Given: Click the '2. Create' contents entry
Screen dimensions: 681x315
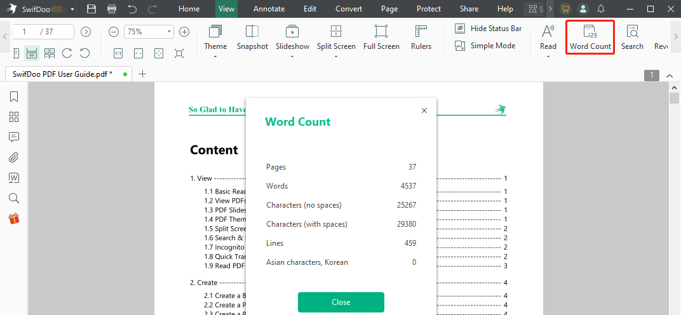Looking at the screenshot, I should point(204,283).
